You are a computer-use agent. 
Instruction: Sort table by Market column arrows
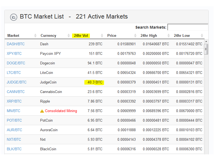click(x=35, y=35)
